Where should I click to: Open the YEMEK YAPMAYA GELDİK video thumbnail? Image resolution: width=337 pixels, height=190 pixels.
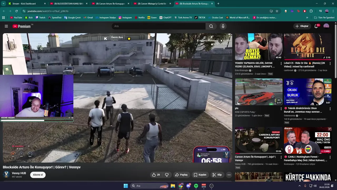259,47
